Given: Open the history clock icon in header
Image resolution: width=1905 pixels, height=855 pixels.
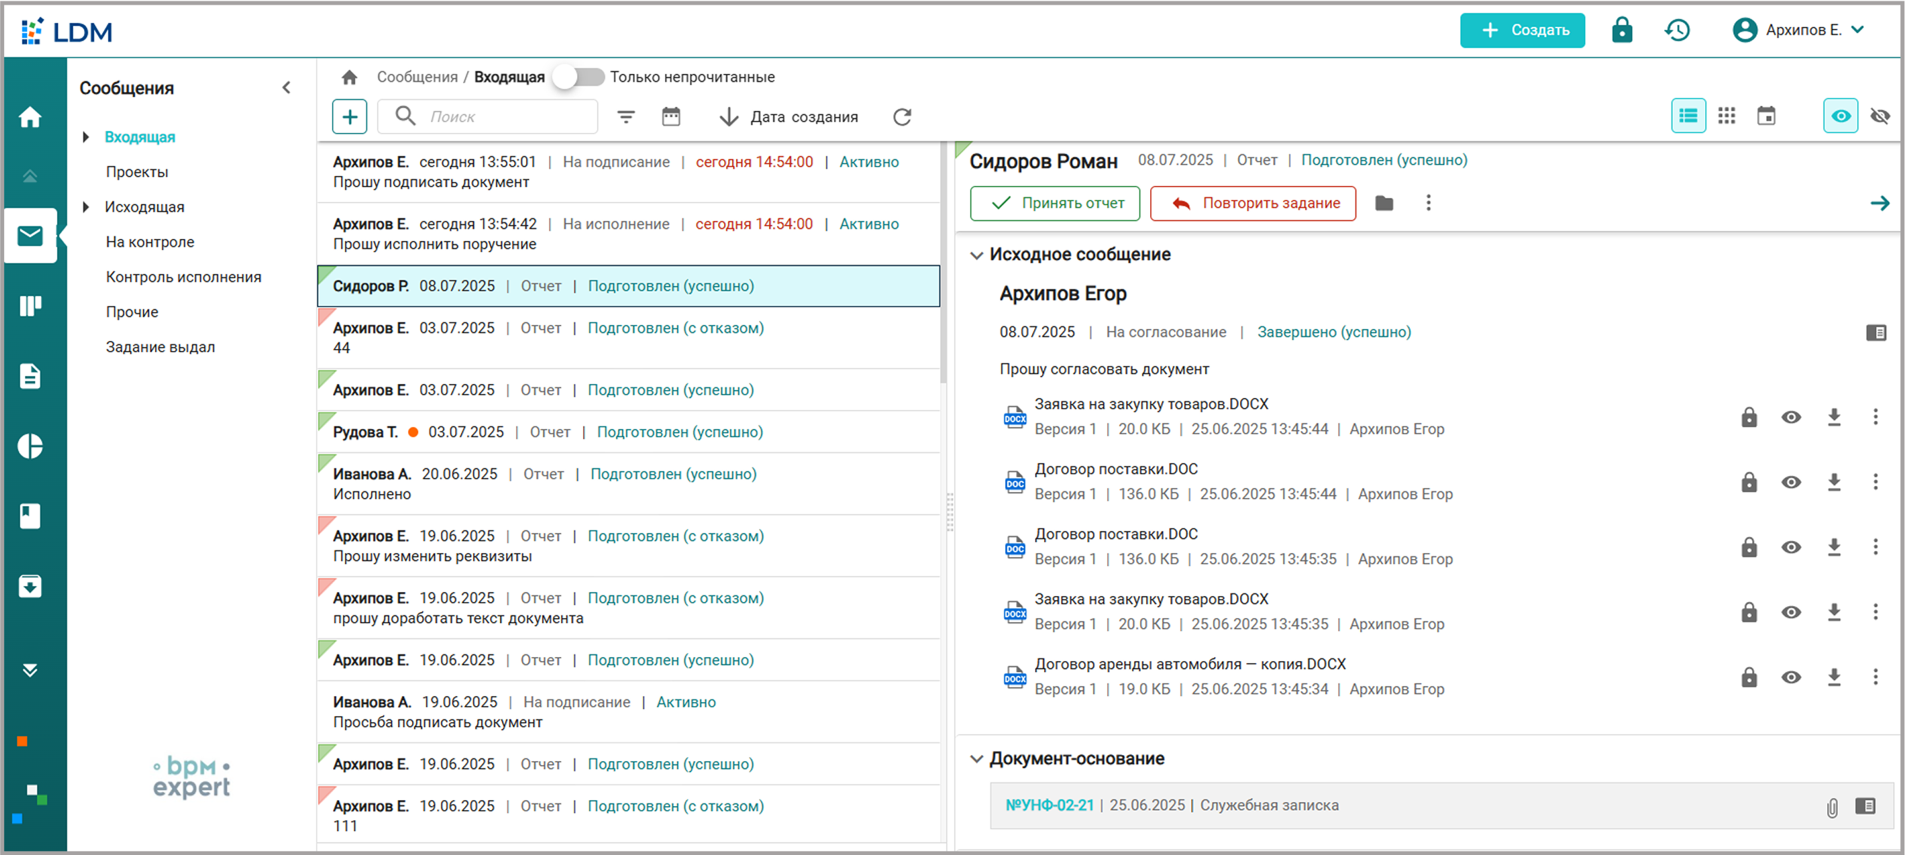Looking at the screenshot, I should pyautogui.click(x=1678, y=30).
